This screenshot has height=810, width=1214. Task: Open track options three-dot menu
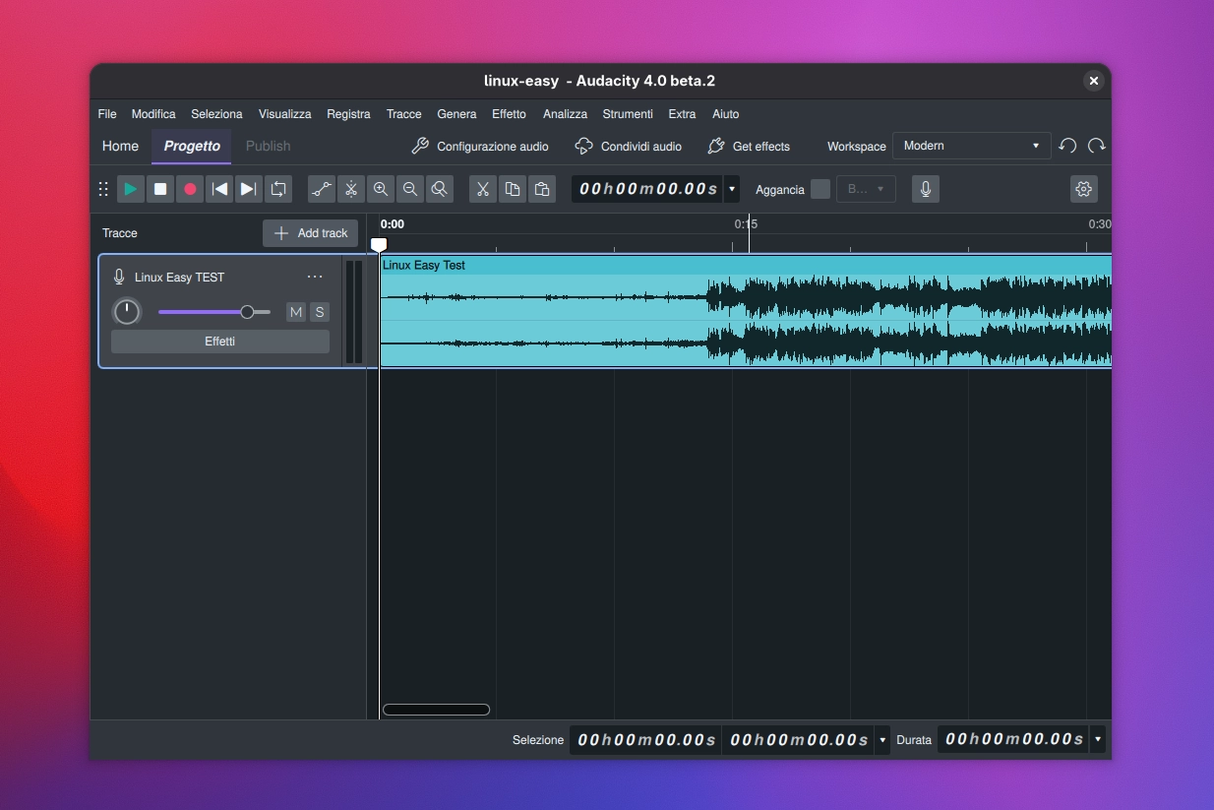pyautogui.click(x=315, y=277)
